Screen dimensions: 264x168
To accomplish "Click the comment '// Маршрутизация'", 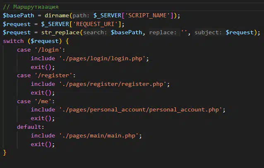I will tap(31, 7).
